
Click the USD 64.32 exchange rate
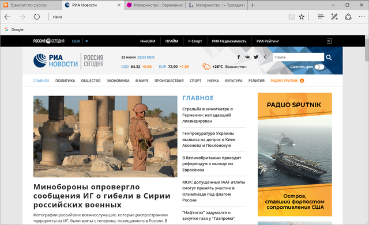[137, 67]
